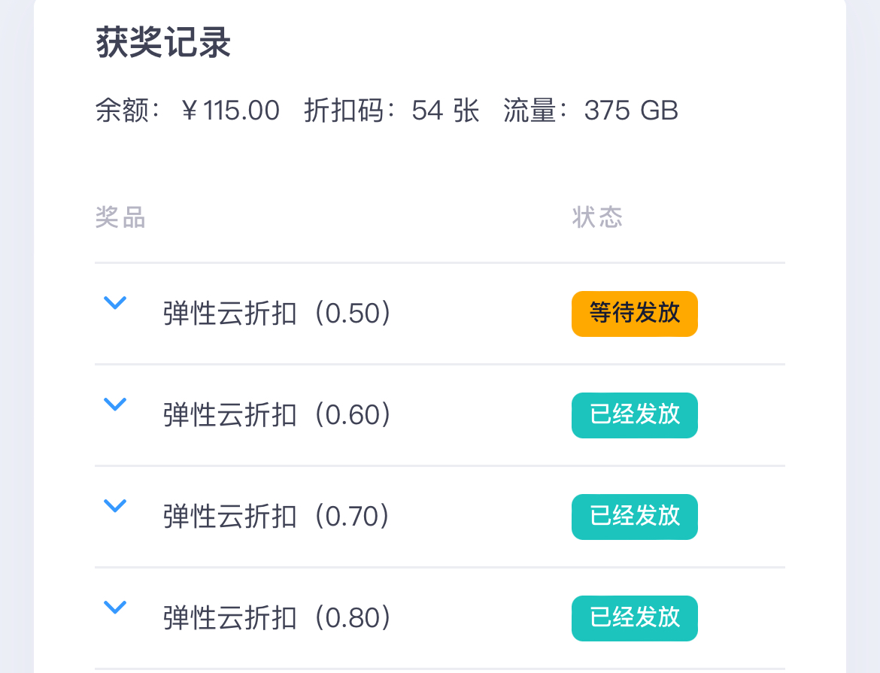Select the 弹性云折扣（0.60）prize name

[x=277, y=416]
